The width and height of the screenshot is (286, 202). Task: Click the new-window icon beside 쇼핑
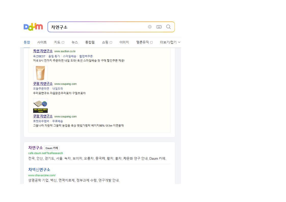coord(111,43)
